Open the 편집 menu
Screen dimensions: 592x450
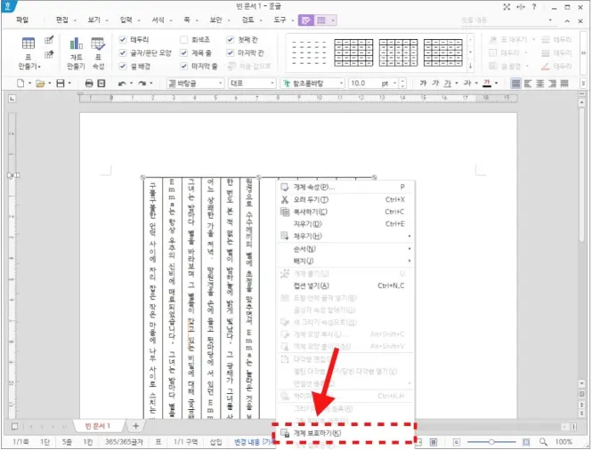(61, 19)
